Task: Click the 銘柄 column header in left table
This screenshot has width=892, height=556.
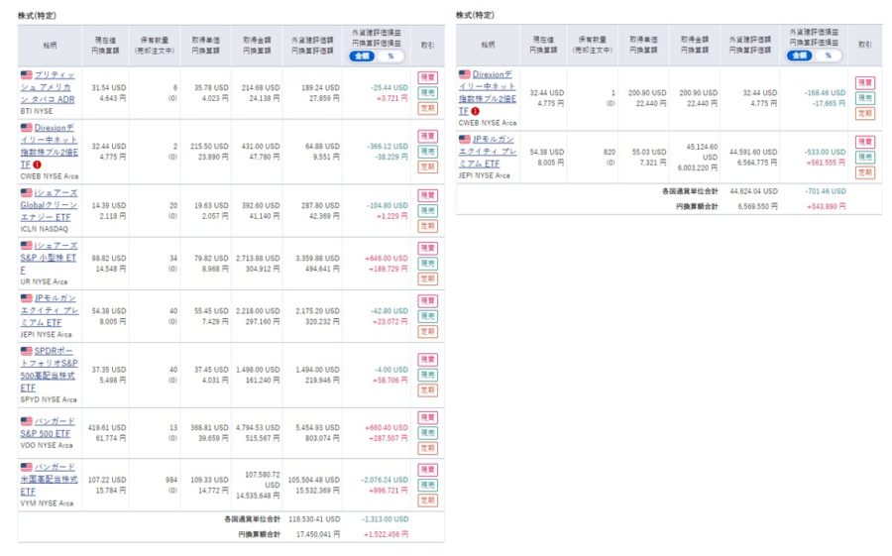Action: pyautogui.click(x=49, y=46)
